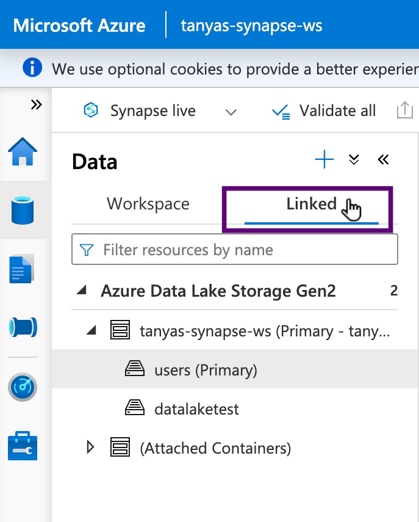Select the users (Primary) container
Viewport: 419px width, 522px height.
point(235,369)
